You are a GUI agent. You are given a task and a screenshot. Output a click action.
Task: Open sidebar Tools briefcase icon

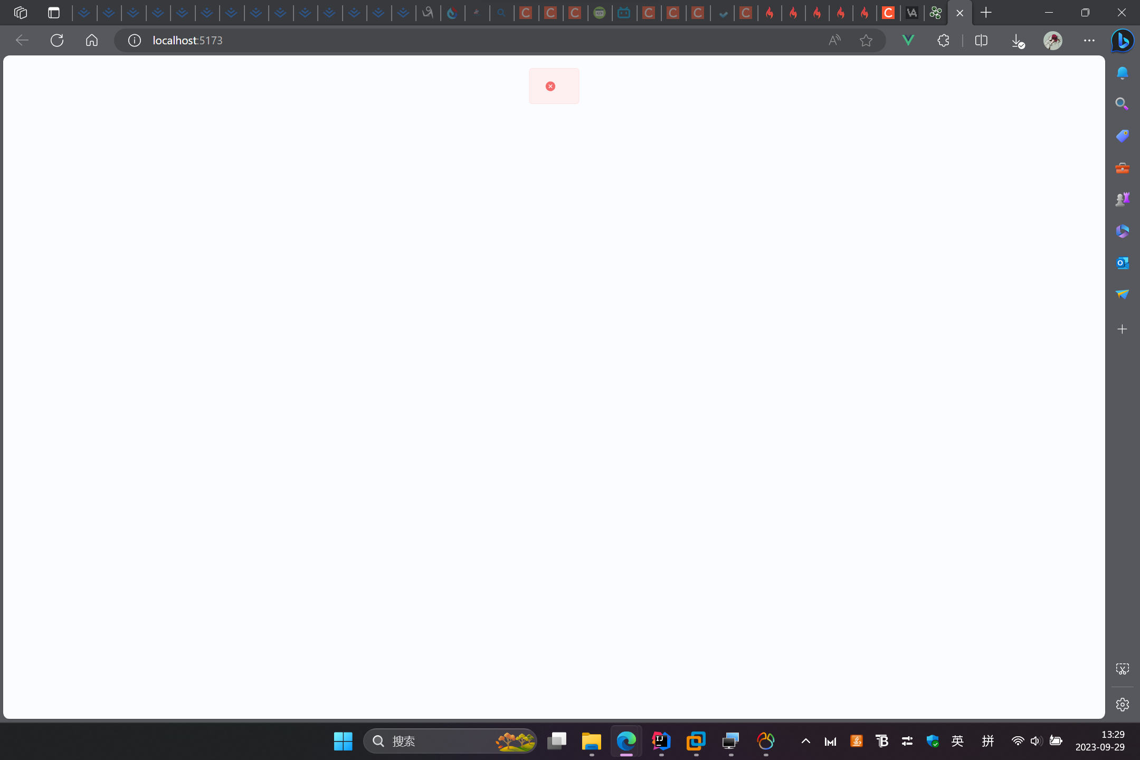point(1122,168)
